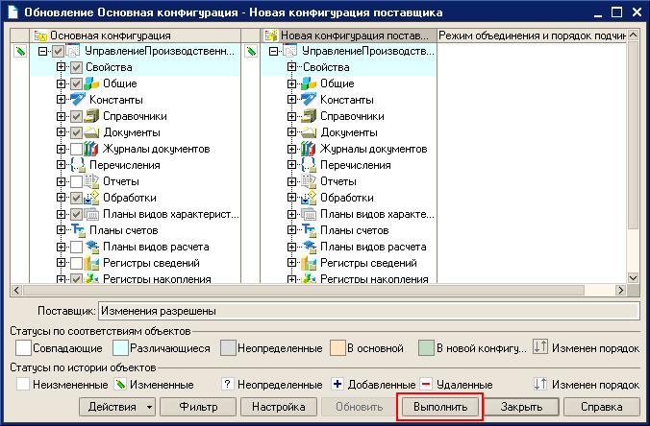Click the Регистры сведений icon in right tree
650x426 pixels.
(x=309, y=263)
